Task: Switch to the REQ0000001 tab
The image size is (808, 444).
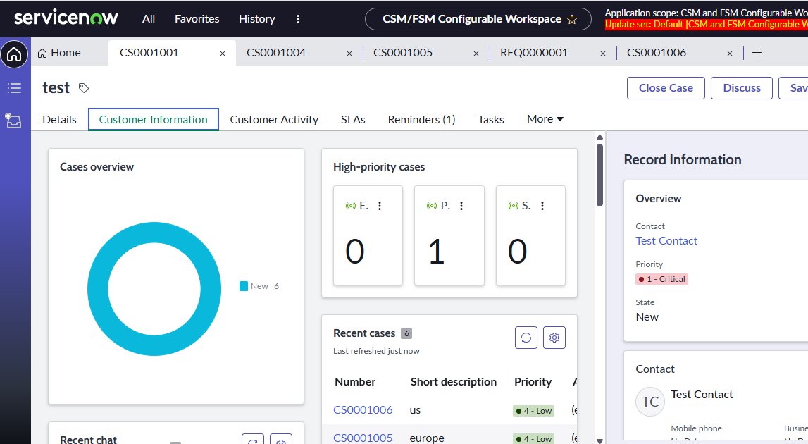Action: point(534,53)
